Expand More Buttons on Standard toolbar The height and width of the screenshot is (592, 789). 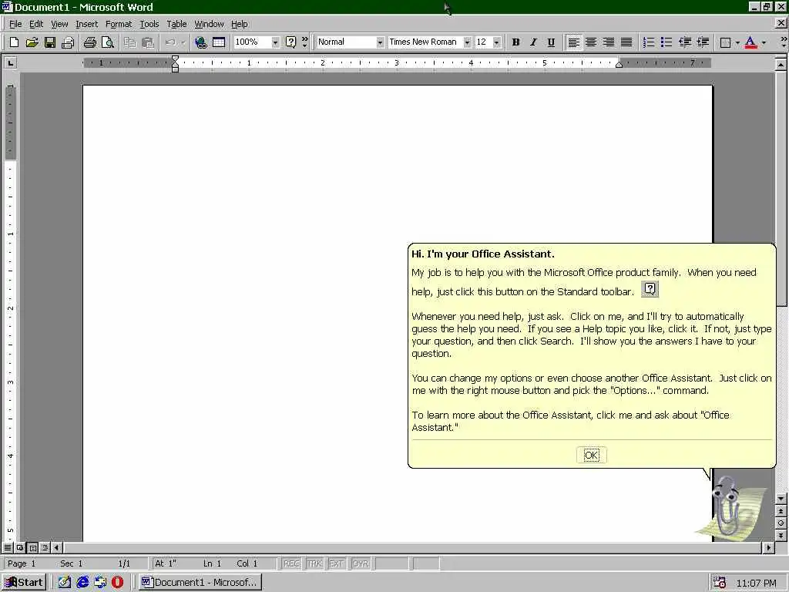pos(305,42)
